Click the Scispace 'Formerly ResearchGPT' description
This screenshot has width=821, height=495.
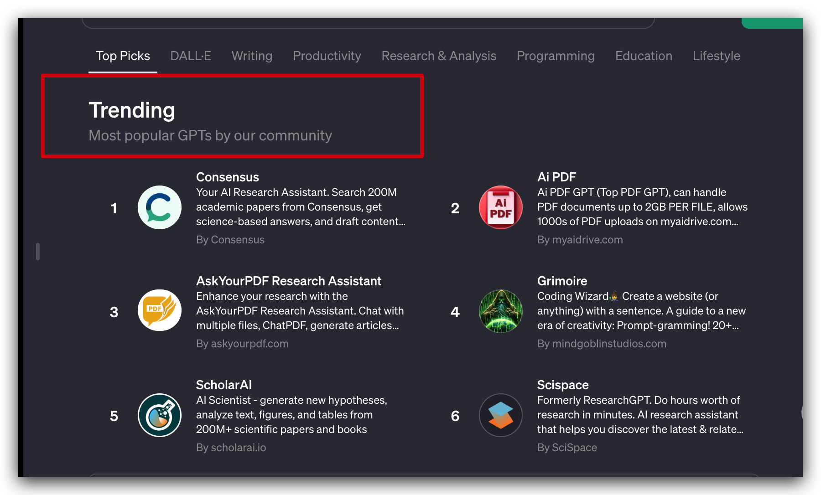point(640,415)
